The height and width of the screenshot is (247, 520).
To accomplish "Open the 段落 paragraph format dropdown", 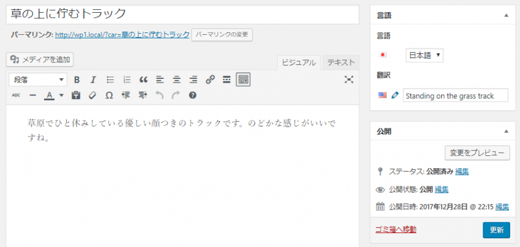I will 38,79.
